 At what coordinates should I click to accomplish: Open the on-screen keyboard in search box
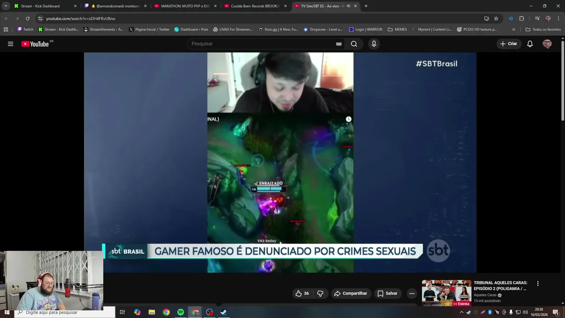point(339,44)
